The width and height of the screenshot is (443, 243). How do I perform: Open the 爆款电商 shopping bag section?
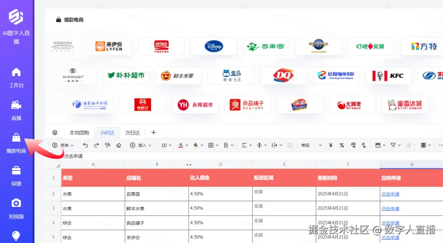click(x=16, y=143)
